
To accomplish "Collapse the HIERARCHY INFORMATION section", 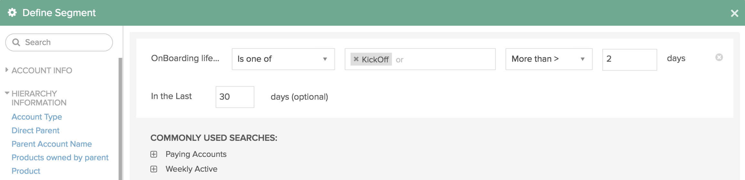I will 7,93.
